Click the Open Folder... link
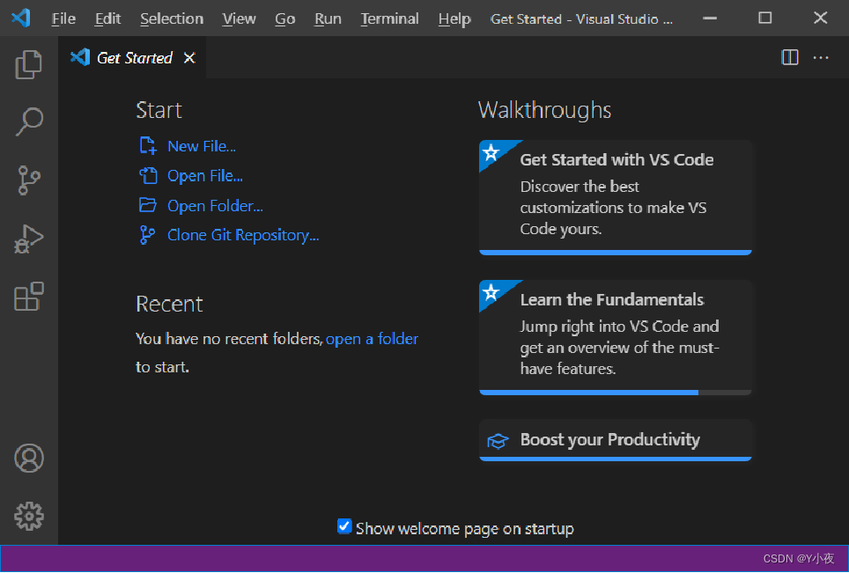Viewport: 849px width, 573px height. click(215, 206)
